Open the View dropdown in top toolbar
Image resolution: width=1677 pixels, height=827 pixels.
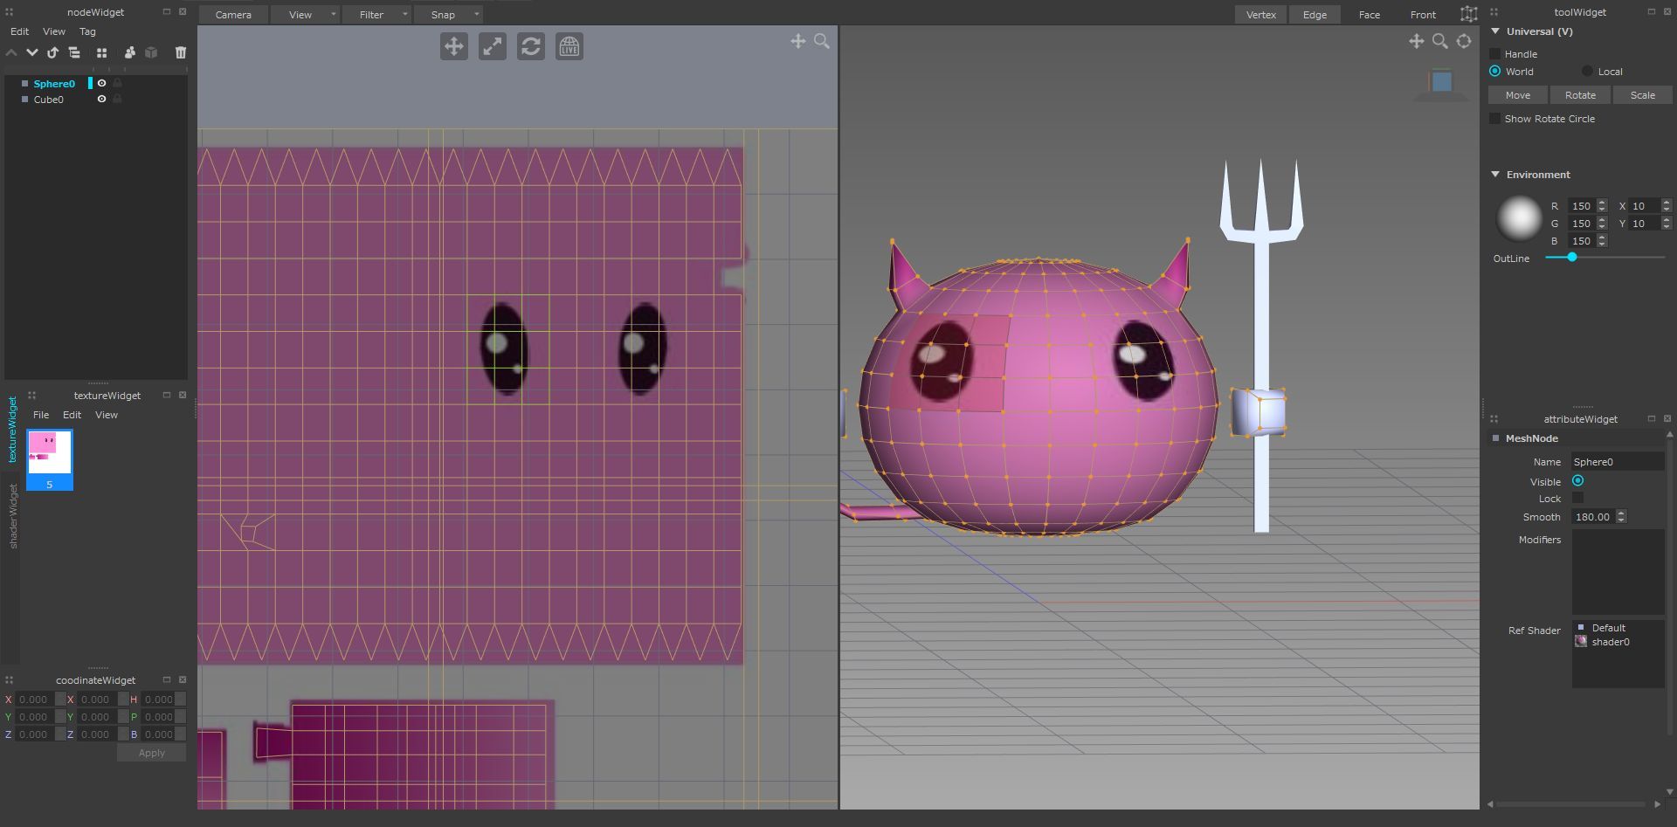pyautogui.click(x=306, y=15)
